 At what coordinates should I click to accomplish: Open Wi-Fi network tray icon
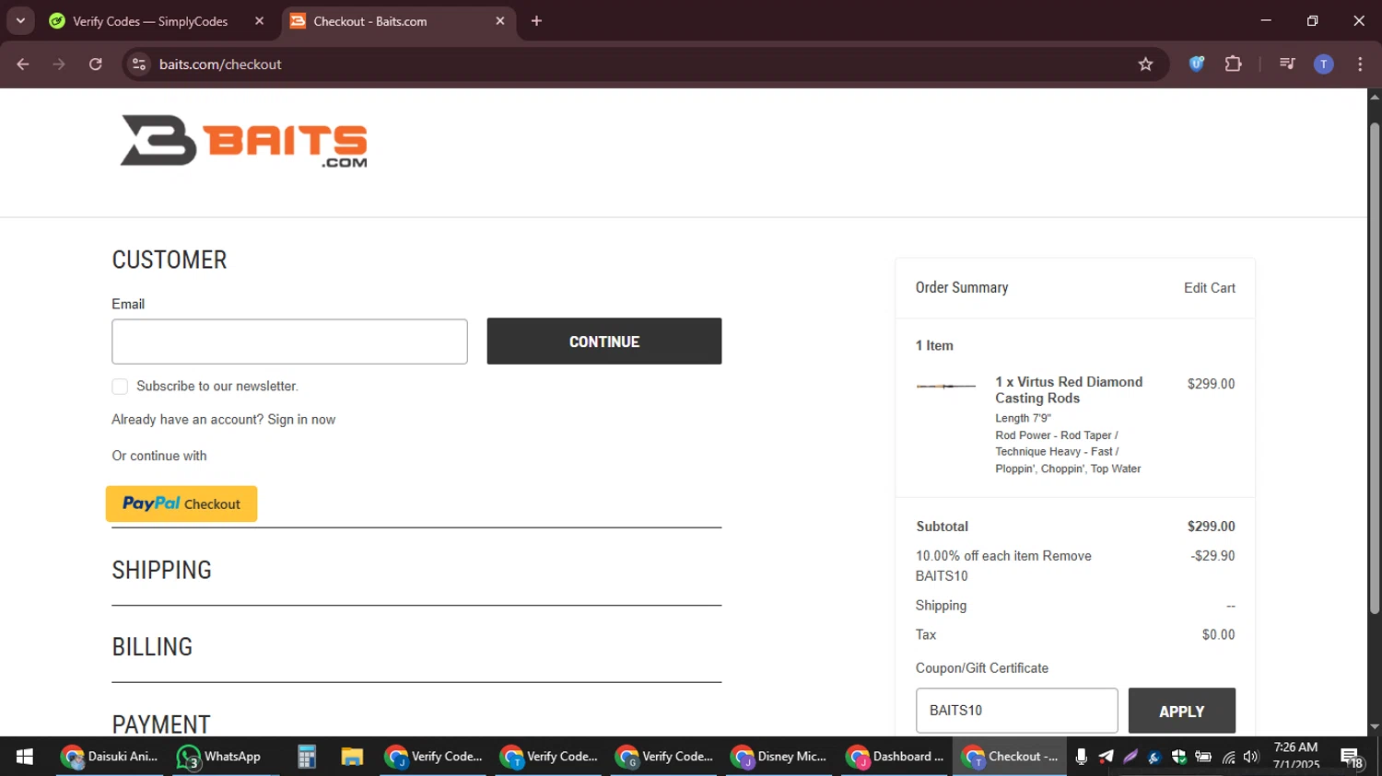[1228, 757]
